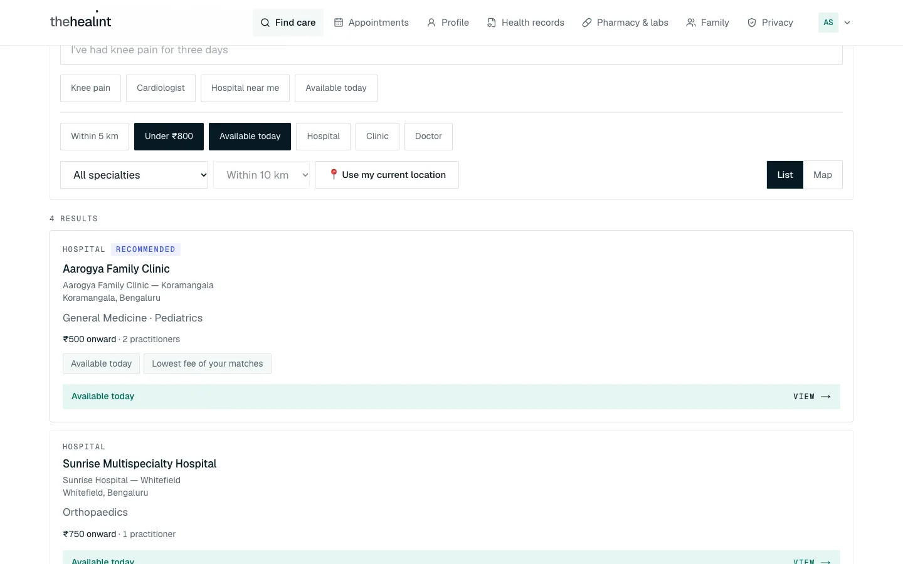
Task: Click the Profile person icon
Action: tap(431, 23)
